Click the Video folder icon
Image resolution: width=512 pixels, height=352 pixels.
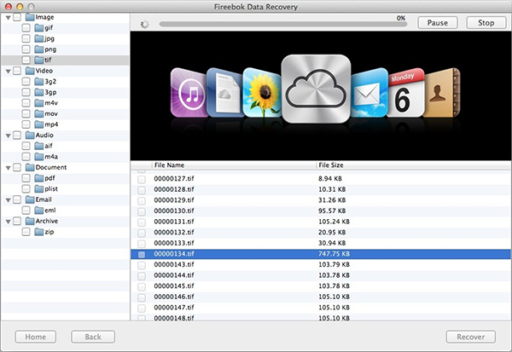[30, 71]
